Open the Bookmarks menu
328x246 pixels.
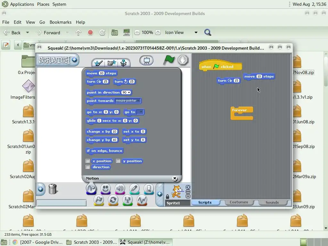point(61,22)
